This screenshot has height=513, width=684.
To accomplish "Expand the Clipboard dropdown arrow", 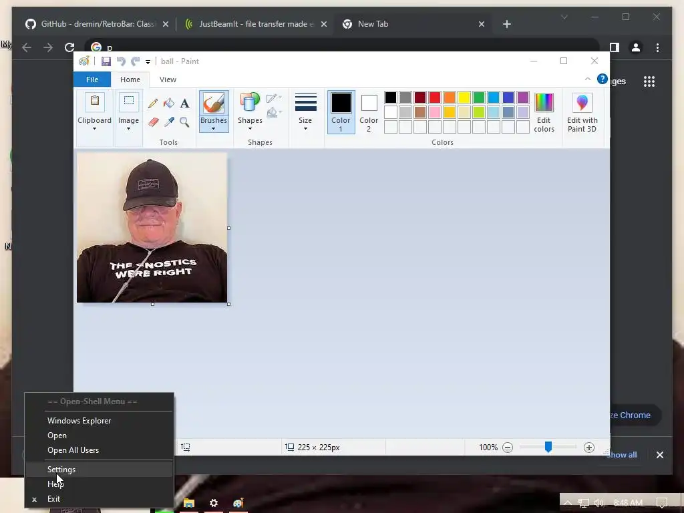I will tap(94, 129).
